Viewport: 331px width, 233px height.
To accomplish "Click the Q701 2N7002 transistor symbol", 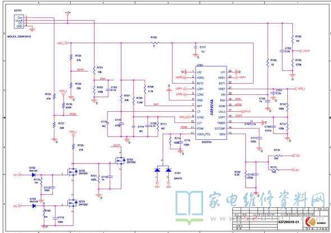I will pos(72,203).
